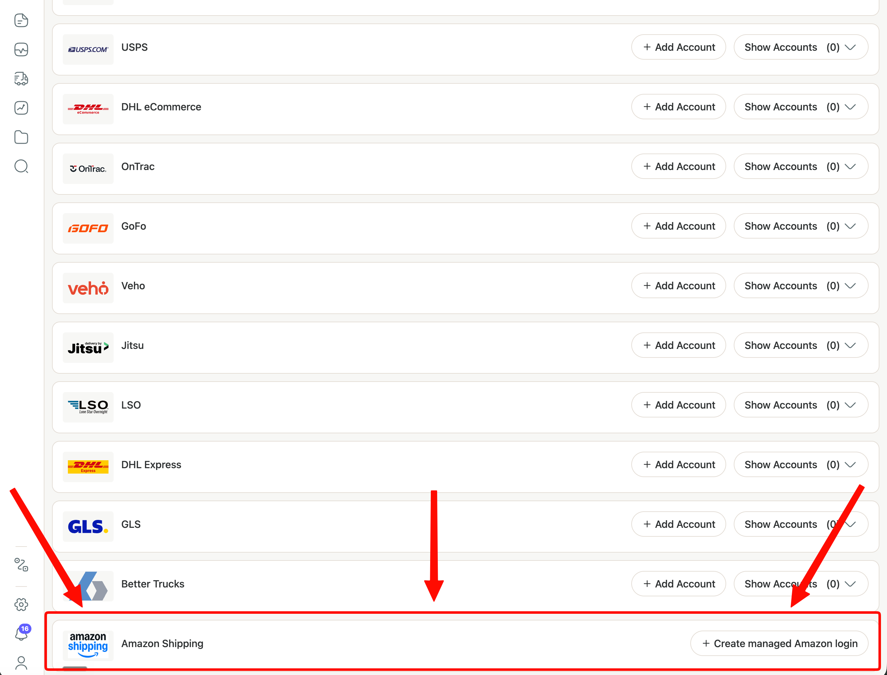Click the GLS carrier logo
The image size is (887, 675).
tap(88, 526)
